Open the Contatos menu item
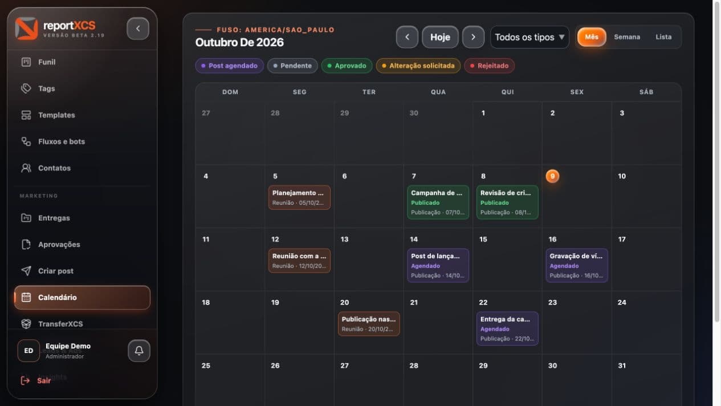721x406 pixels. coord(82,168)
